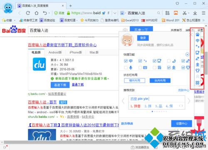The height and width of the screenshot is (150, 208).
Task: Click the user account icon on vertical IME bar
Action: [x=198, y=77]
